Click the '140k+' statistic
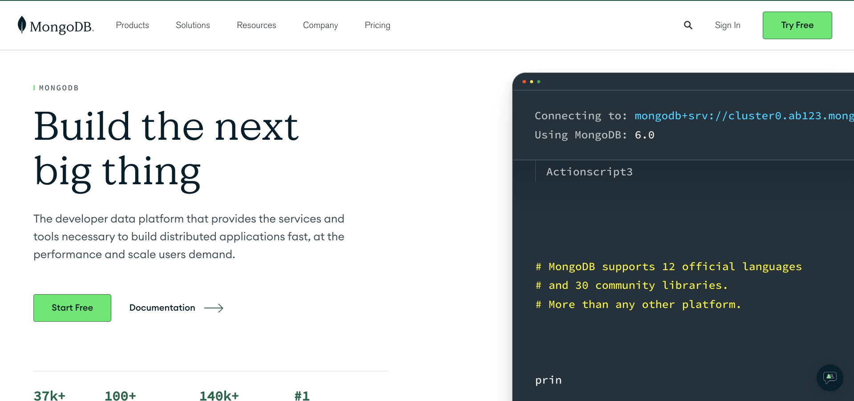Screen dimensions: 854x401 click(219, 395)
